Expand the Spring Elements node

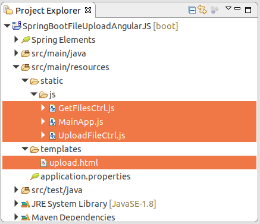click(x=16, y=39)
